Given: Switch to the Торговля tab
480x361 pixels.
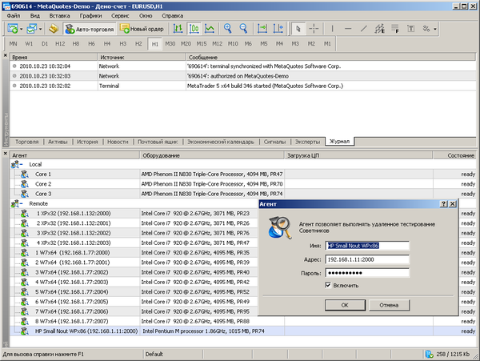Looking at the screenshot, I should [x=27, y=142].
